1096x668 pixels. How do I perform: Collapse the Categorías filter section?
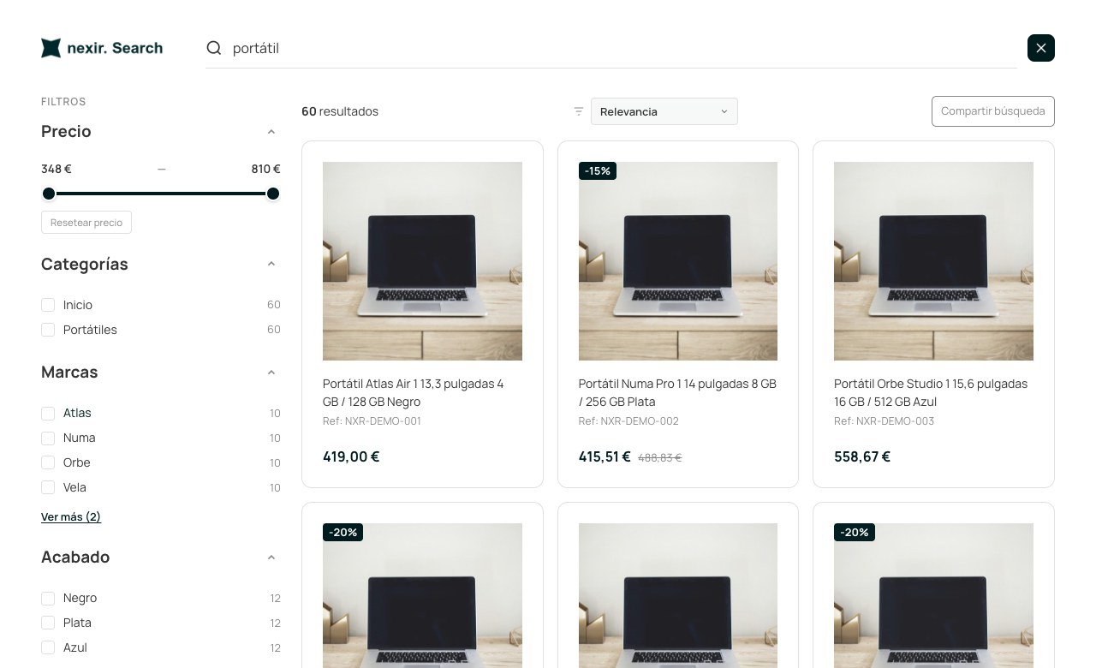pyautogui.click(x=271, y=264)
